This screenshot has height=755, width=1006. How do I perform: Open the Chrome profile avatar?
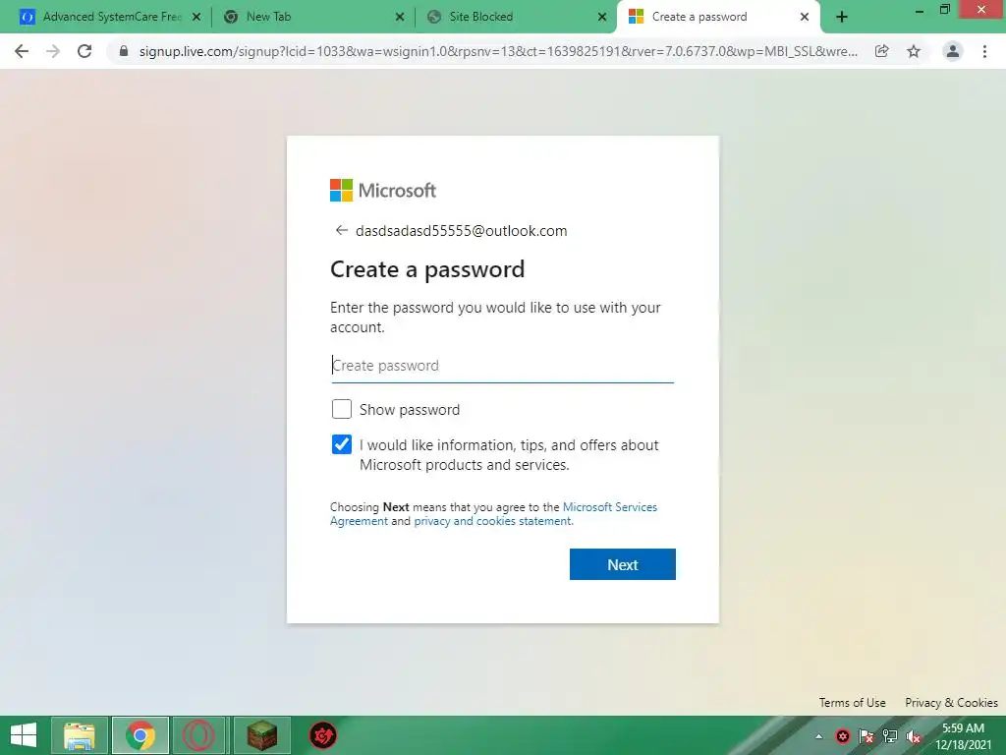click(953, 51)
